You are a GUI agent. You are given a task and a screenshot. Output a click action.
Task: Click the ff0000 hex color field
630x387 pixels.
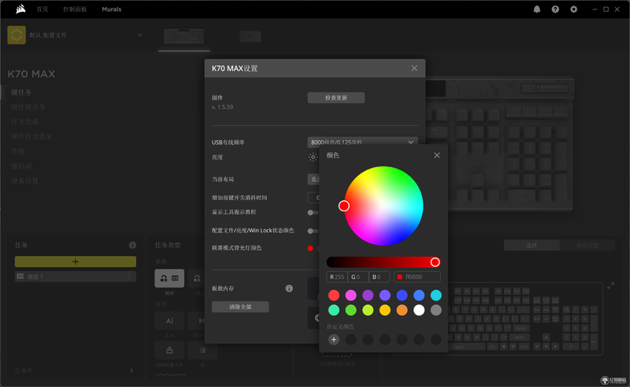coord(417,277)
